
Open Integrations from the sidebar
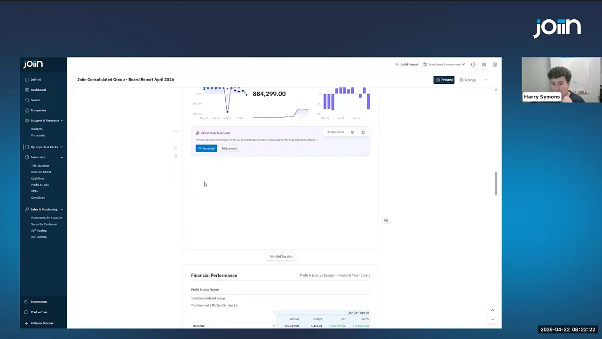(36, 302)
